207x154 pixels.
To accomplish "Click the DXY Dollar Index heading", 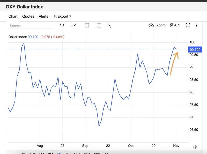I will (x=25, y=7).
